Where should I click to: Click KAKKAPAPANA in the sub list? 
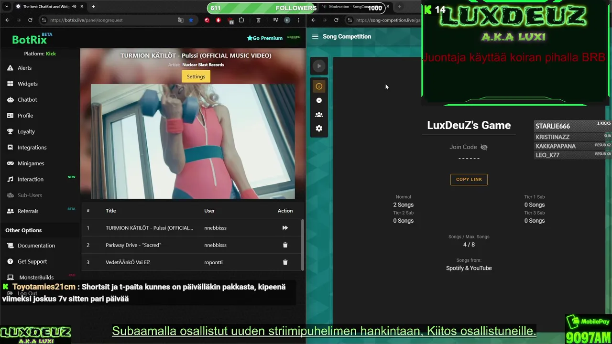556,146
